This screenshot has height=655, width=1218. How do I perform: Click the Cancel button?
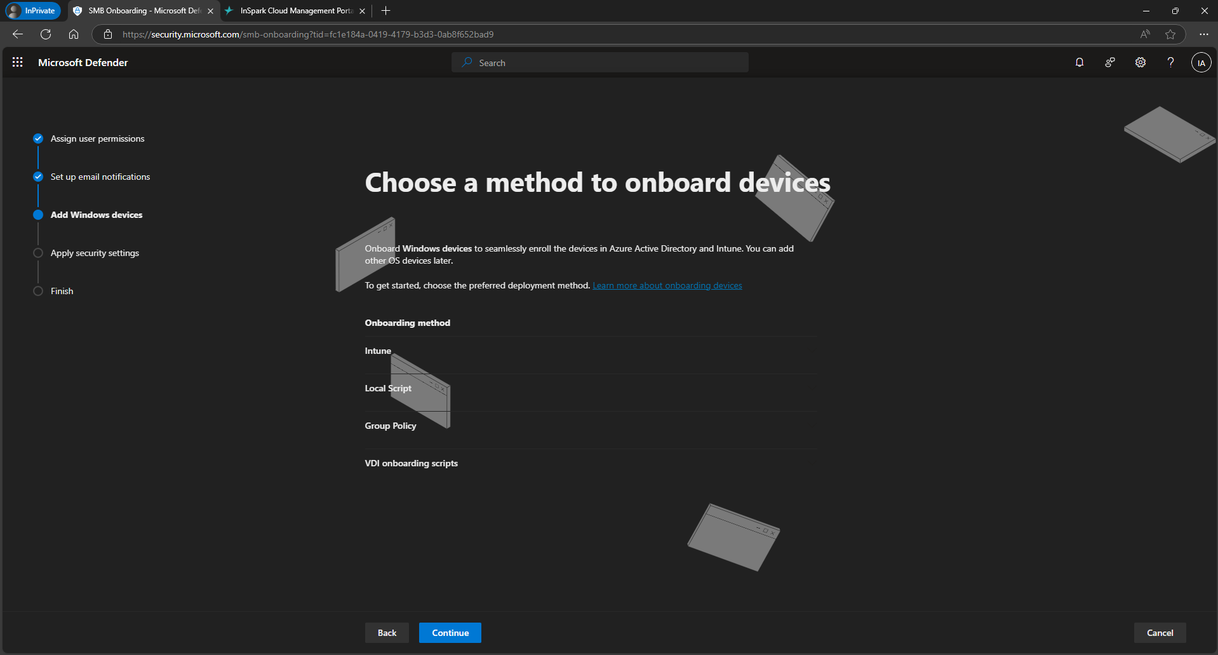(x=1160, y=633)
